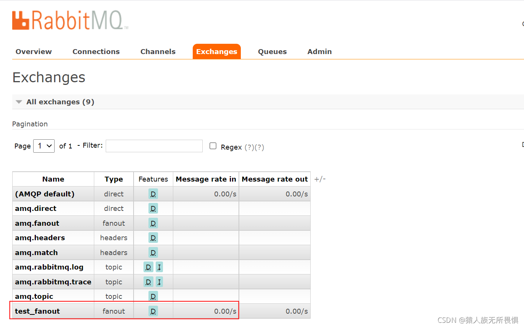
Task: Open the amq.match exchange link
Action: click(36, 252)
